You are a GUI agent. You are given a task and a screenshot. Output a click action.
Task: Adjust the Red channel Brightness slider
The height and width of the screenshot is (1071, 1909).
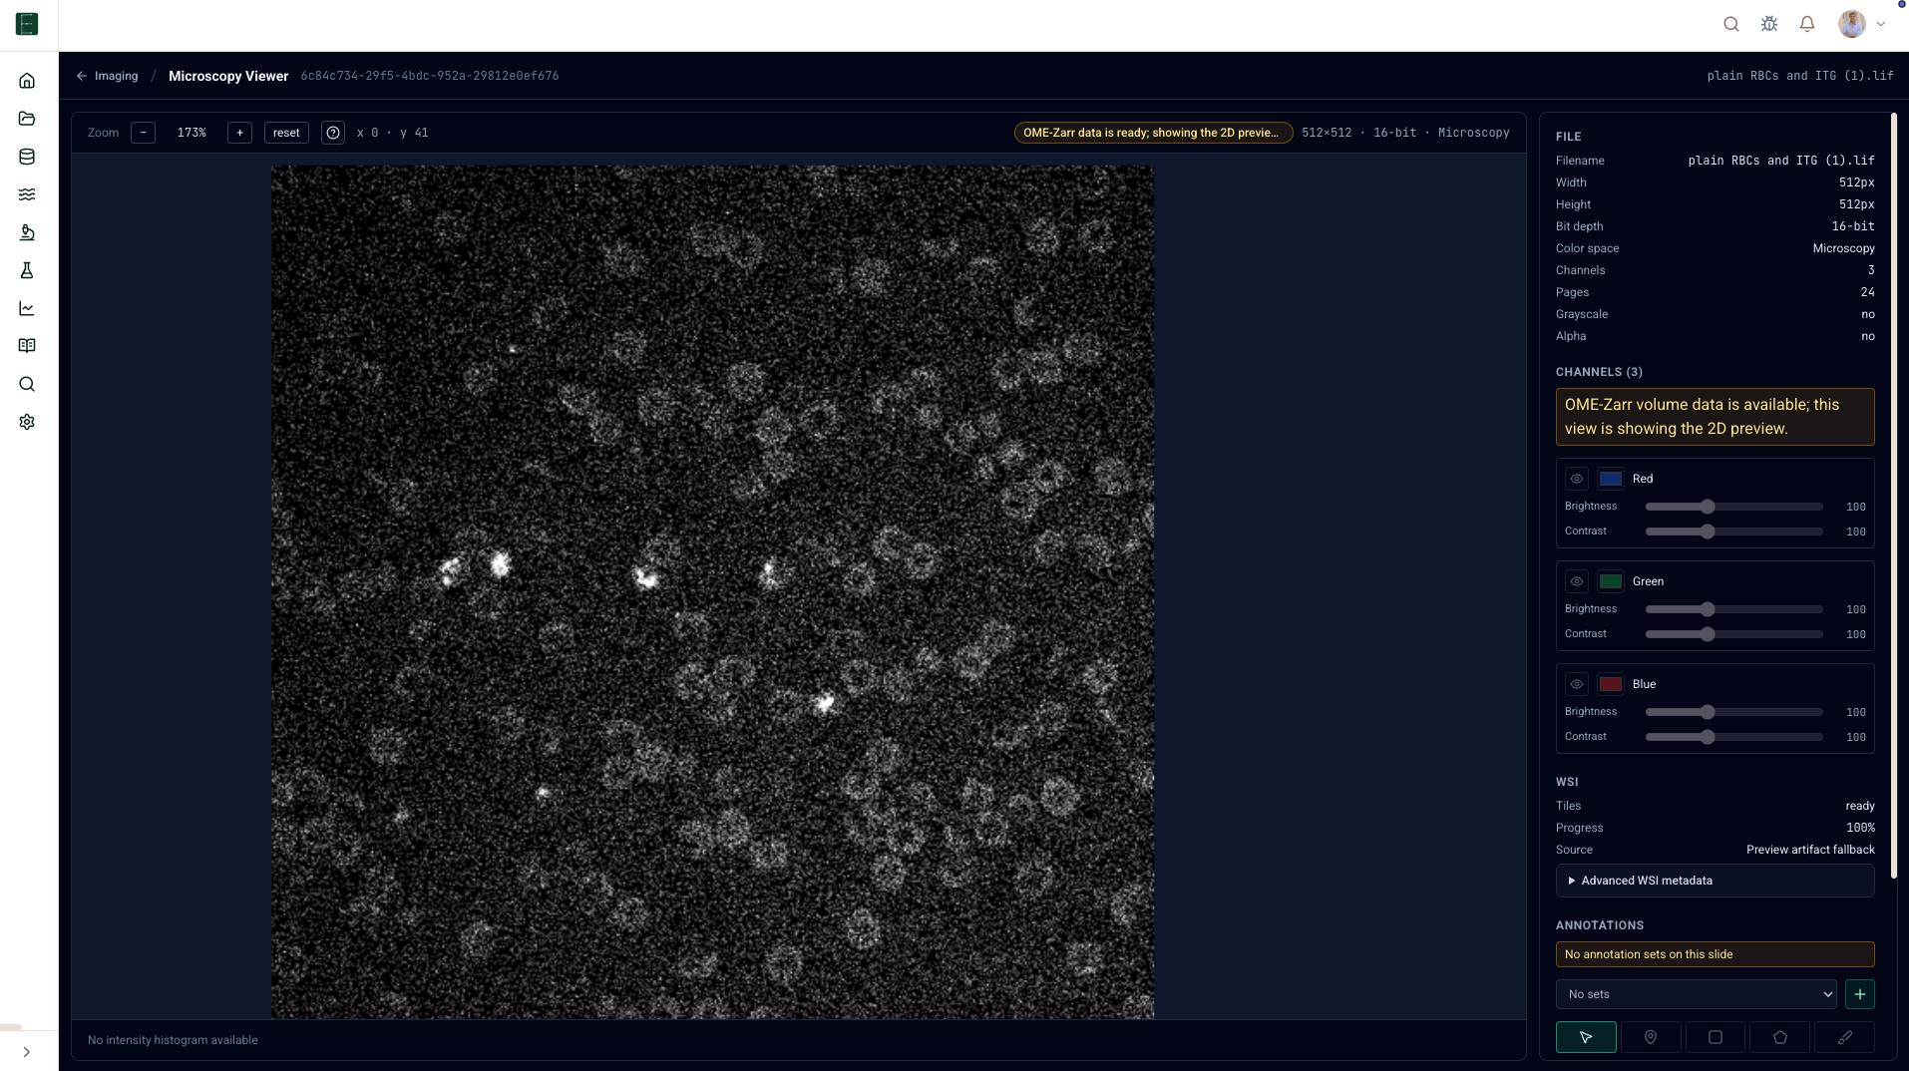tap(1734, 507)
